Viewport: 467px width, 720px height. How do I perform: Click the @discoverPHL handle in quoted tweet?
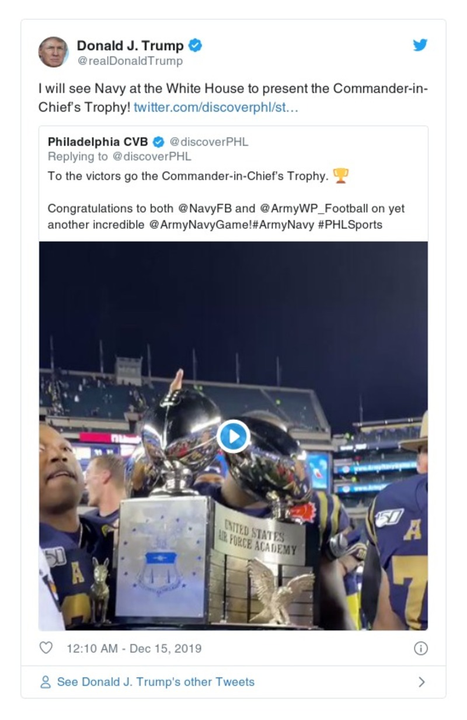[x=208, y=142]
